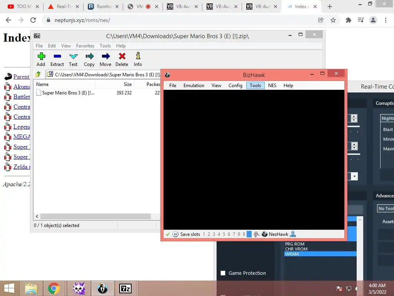
Task: Open the Emulation menu in BizHawk
Action: 194,86
